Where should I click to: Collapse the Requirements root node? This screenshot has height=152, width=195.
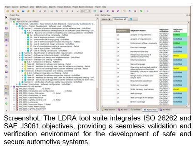point(11,86)
